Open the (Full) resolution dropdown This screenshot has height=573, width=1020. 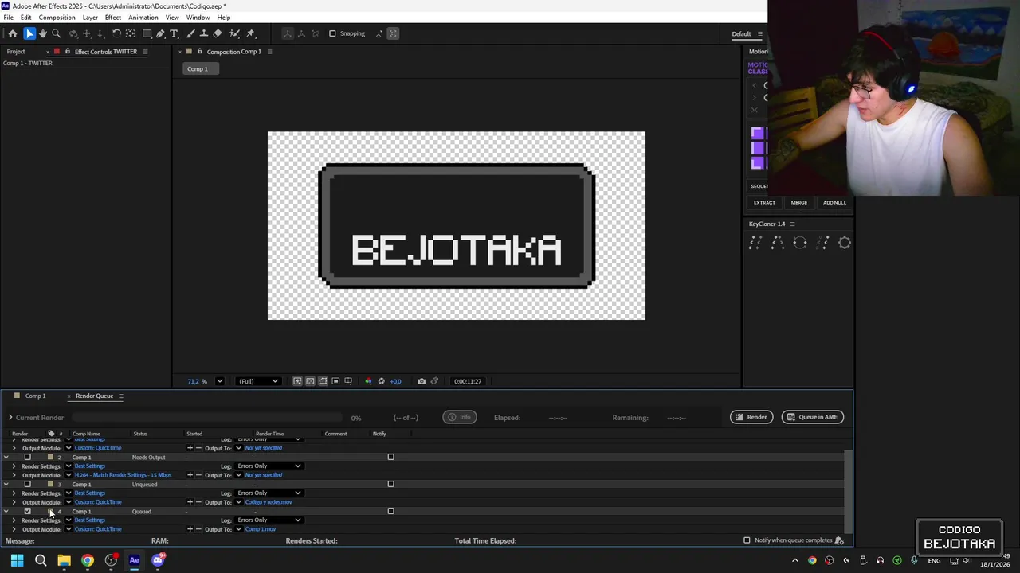(x=258, y=381)
